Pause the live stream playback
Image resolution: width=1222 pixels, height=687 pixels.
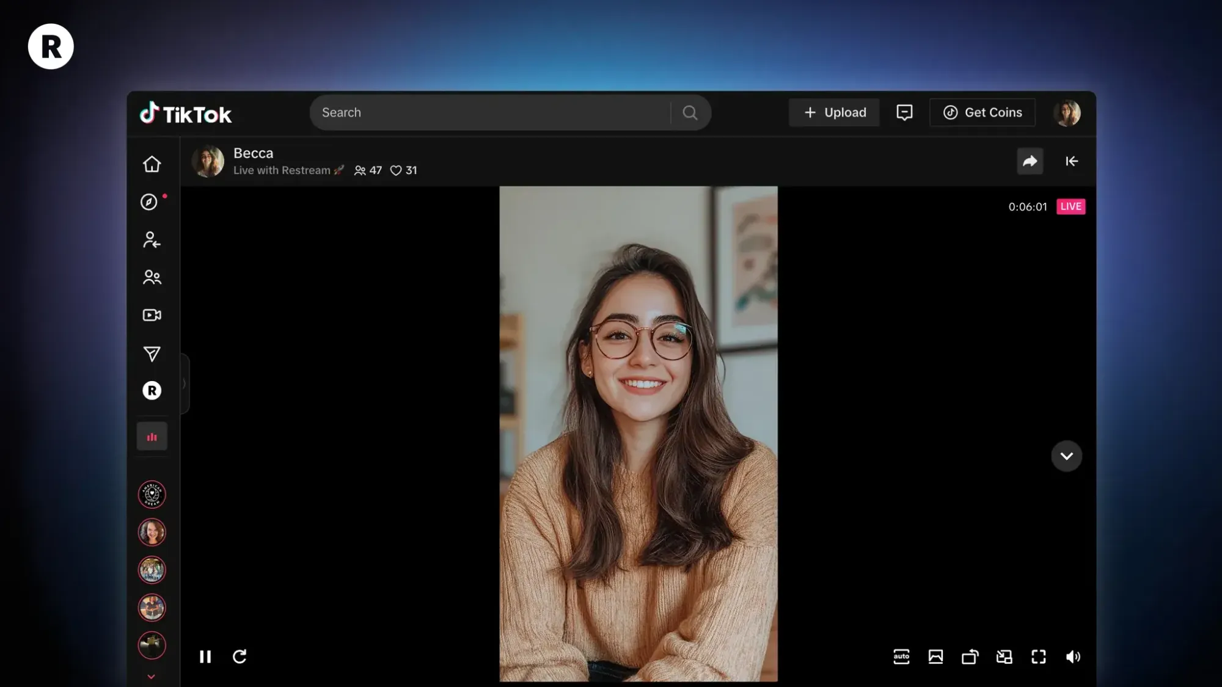tap(205, 656)
